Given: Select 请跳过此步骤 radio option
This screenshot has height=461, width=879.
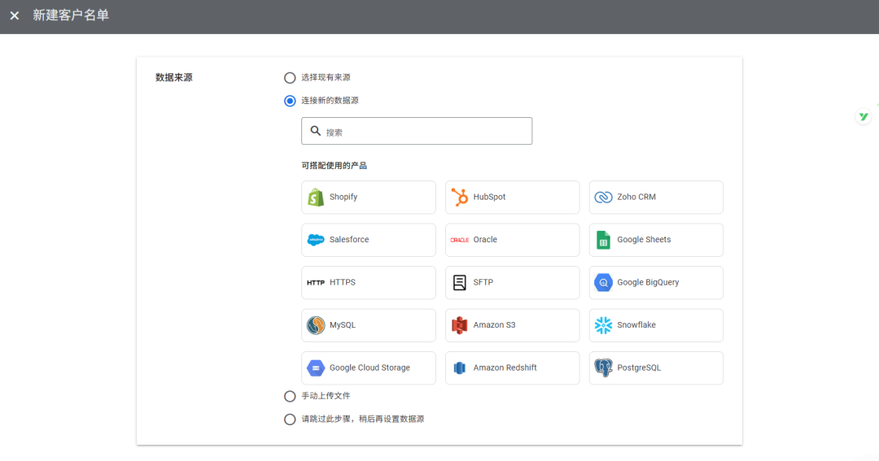Looking at the screenshot, I should pos(290,420).
